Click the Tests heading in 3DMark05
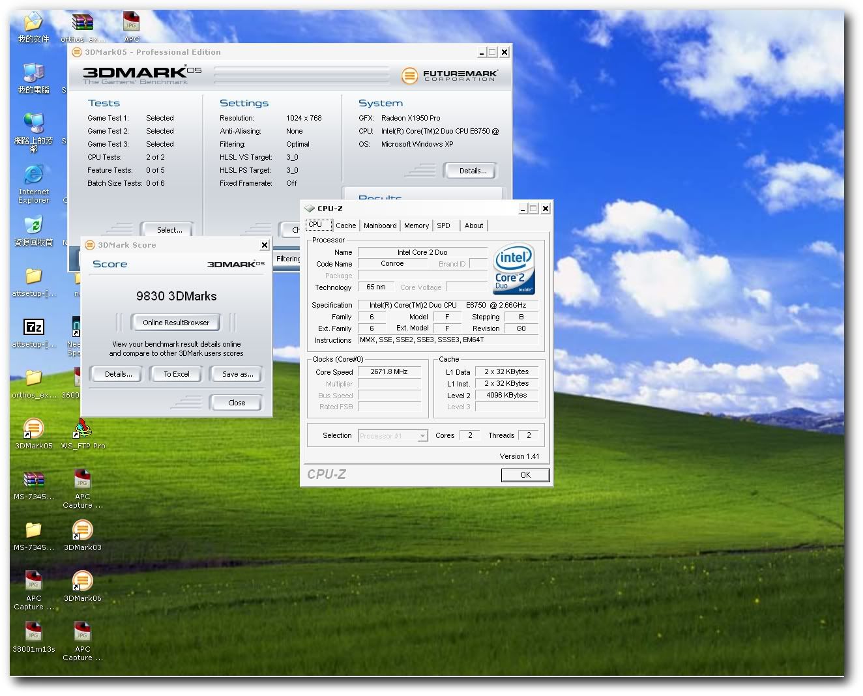 pyautogui.click(x=104, y=103)
